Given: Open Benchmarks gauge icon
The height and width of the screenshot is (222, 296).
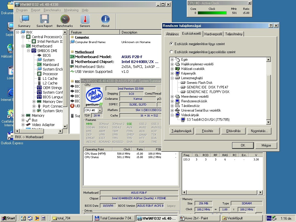Looking at the screenshot, I should coord(65,19).
